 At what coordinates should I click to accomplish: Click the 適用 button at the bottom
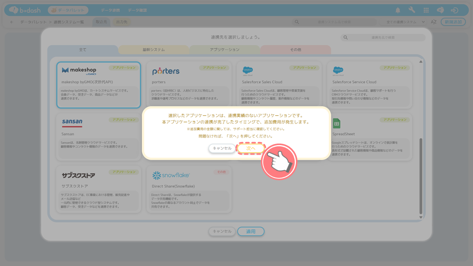click(251, 232)
